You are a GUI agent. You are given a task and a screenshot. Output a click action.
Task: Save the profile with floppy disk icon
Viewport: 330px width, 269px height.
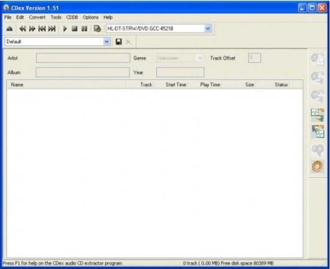coord(119,42)
